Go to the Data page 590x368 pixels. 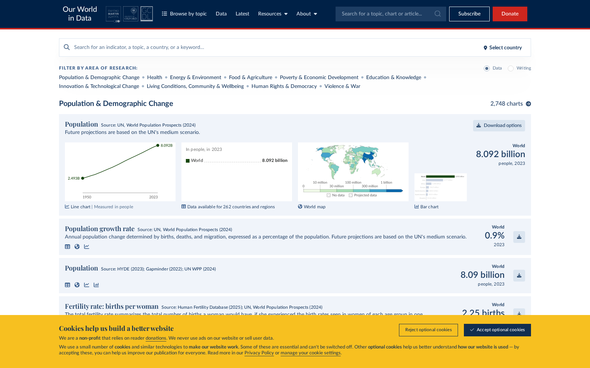(x=221, y=14)
